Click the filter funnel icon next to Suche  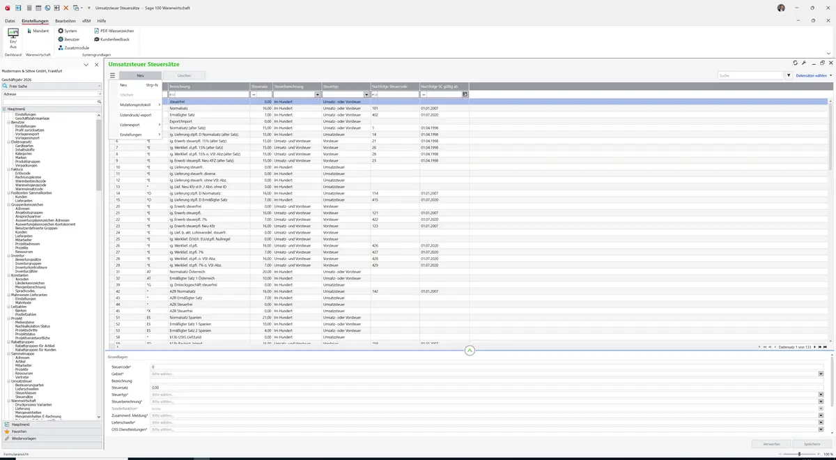pos(789,75)
